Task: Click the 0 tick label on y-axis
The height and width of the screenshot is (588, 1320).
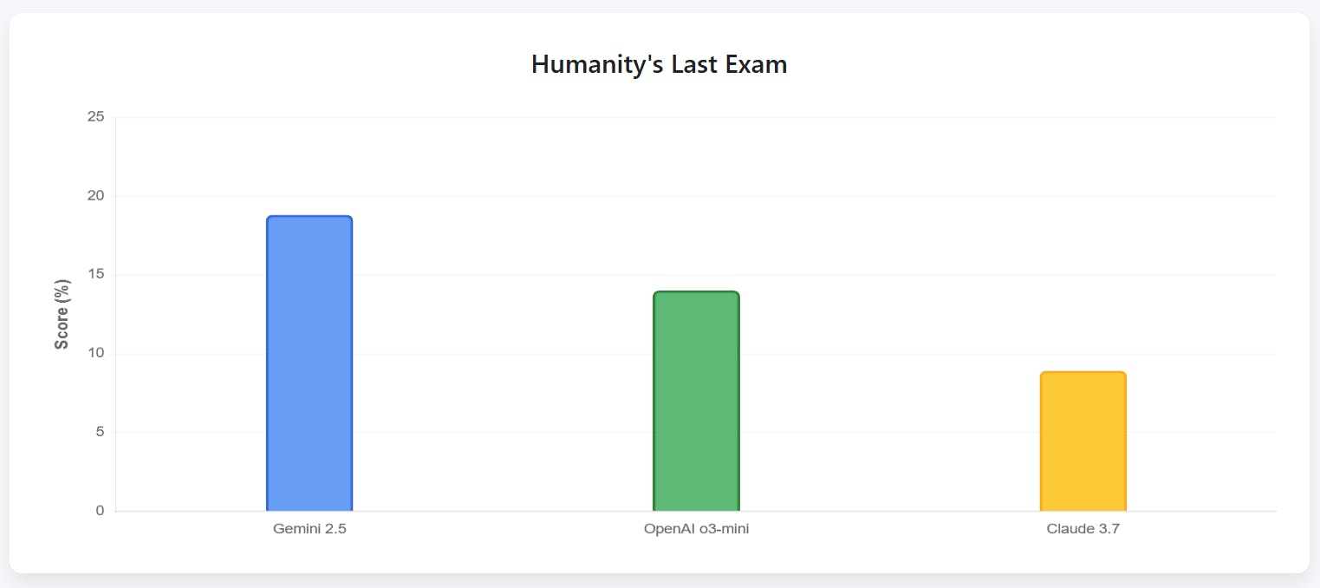Action: (100, 511)
